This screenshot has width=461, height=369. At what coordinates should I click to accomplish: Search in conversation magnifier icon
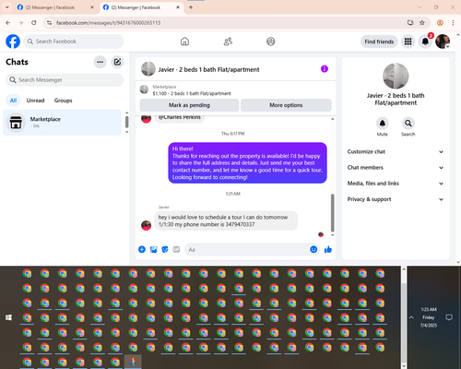408,124
